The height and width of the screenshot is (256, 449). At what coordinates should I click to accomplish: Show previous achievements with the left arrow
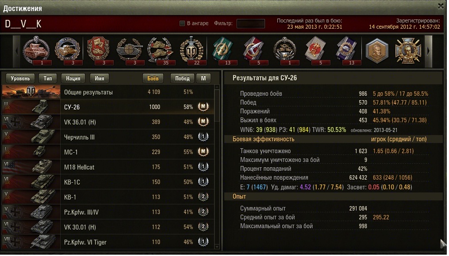point(17,52)
